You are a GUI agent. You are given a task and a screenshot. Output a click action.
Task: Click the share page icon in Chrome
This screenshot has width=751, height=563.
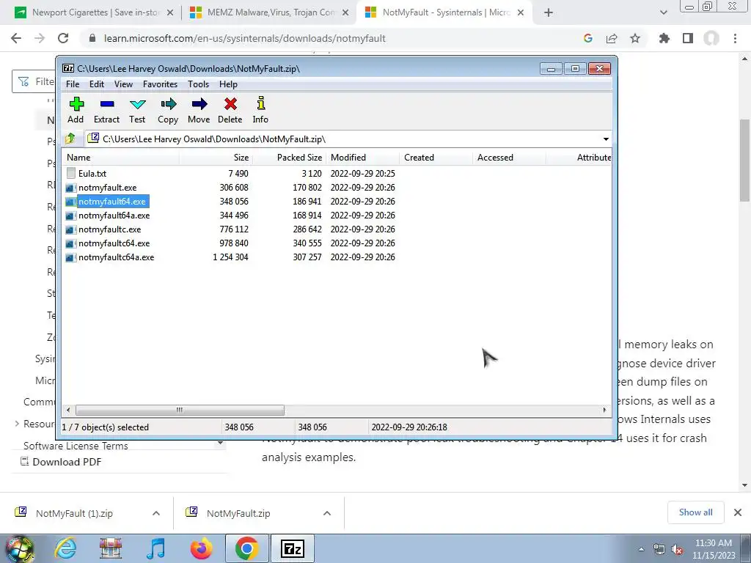pos(612,38)
